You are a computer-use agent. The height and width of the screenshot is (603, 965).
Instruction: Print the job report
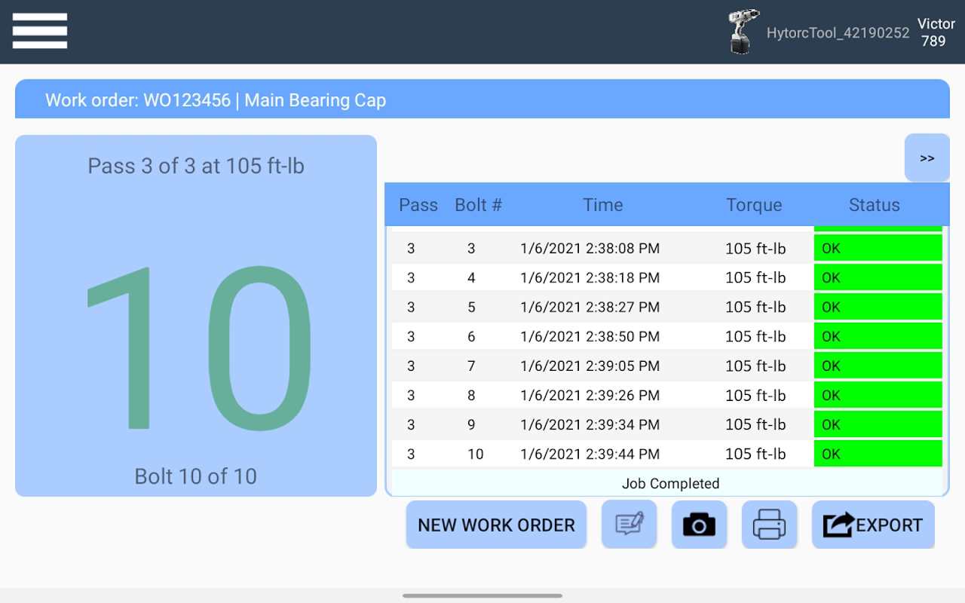coord(769,525)
